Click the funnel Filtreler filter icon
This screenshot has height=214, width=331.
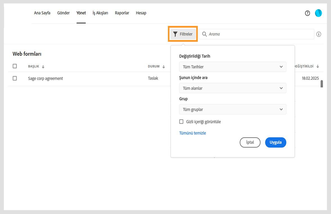pyautogui.click(x=175, y=34)
